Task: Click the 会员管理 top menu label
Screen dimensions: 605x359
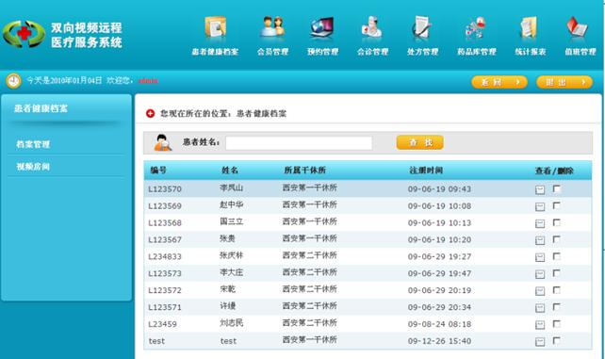Action: point(272,52)
